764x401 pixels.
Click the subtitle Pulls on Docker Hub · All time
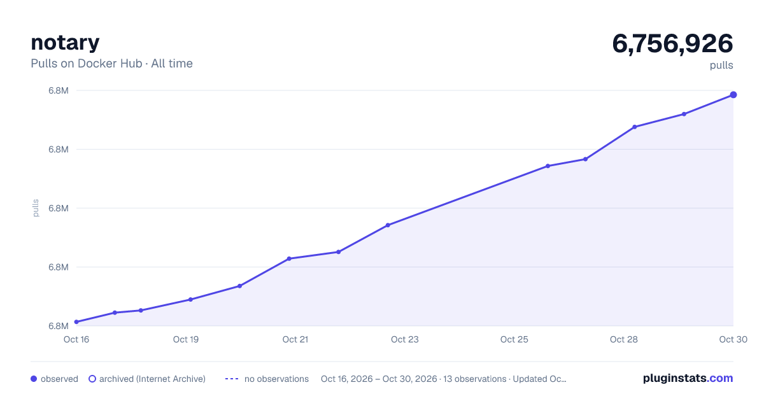pyautogui.click(x=111, y=64)
